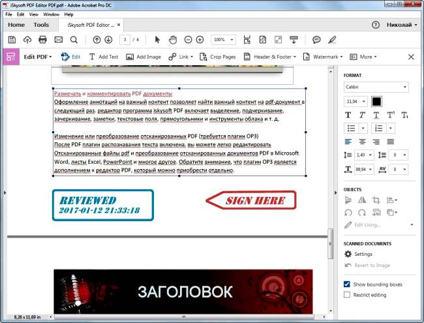
Task: Click the page number input field
Action: tap(125, 40)
